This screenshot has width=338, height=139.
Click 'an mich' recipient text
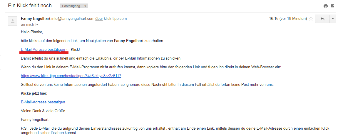tap(28, 25)
